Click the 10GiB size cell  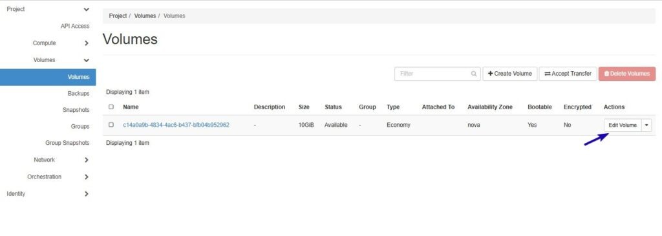coord(306,125)
